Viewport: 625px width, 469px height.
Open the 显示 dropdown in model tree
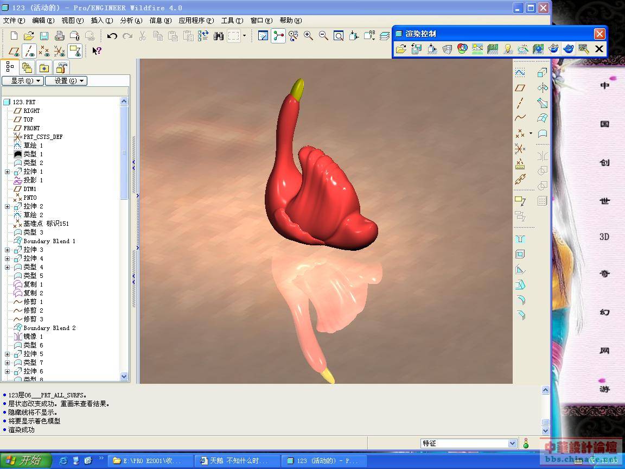coord(23,81)
